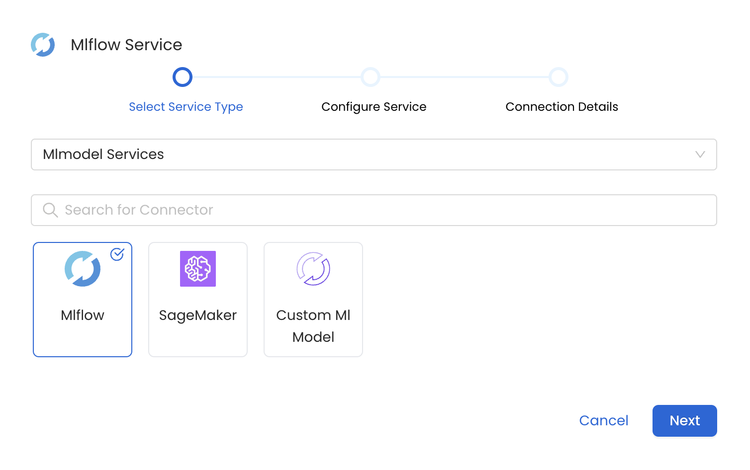Click the purple SageMaker brain icon
The image size is (750, 470).
coord(197,269)
